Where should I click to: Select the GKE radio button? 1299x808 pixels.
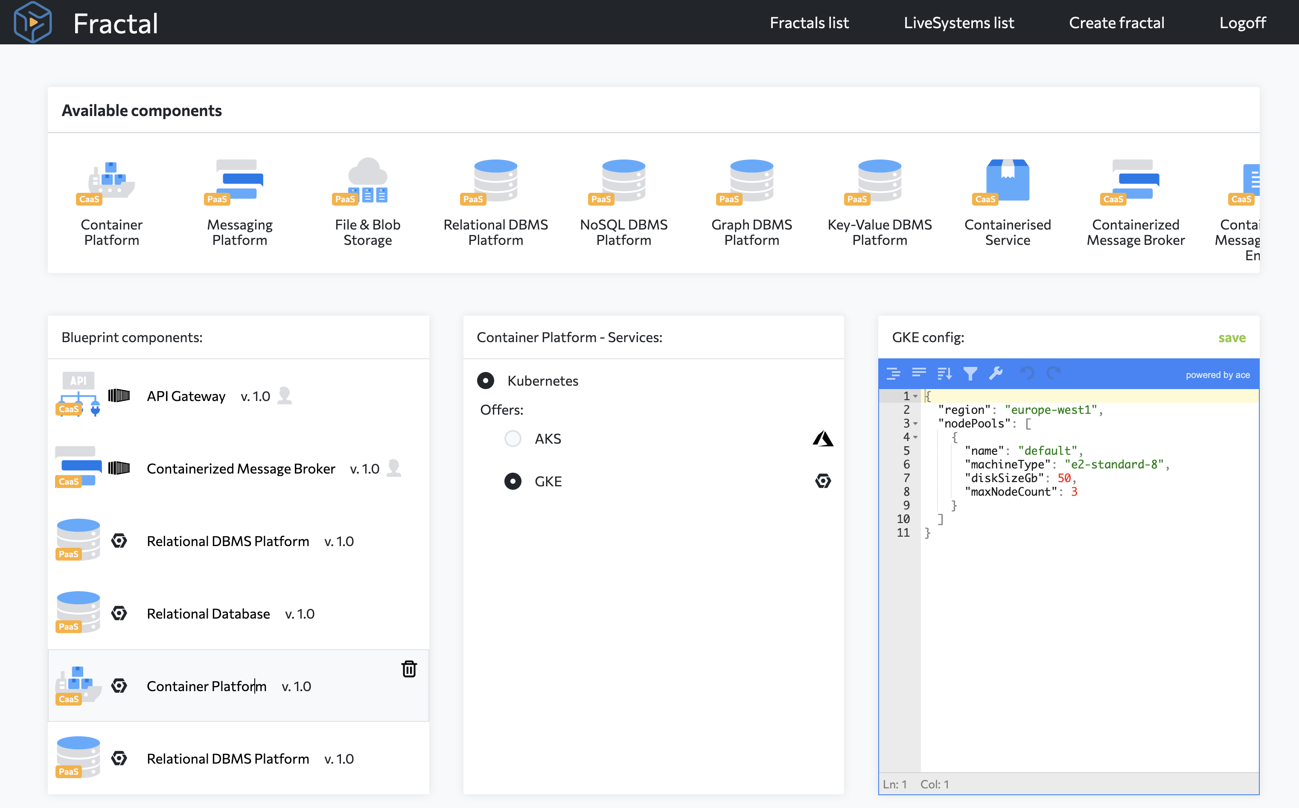513,481
